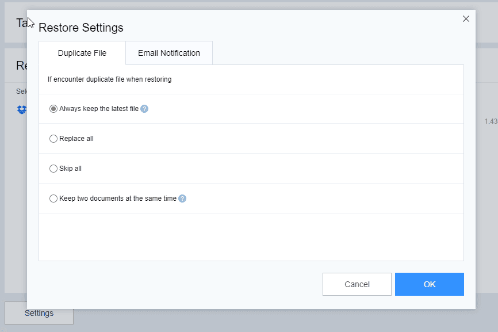Screen dimensions: 498x332
Task: Confirm settings with the OK button
Action: (x=429, y=284)
